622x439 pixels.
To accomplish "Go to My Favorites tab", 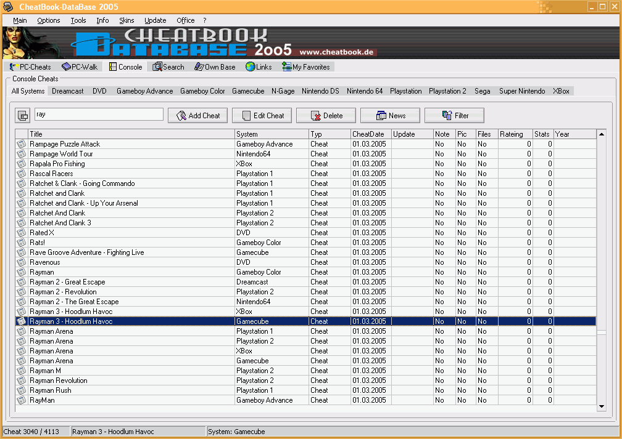I will (306, 67).
